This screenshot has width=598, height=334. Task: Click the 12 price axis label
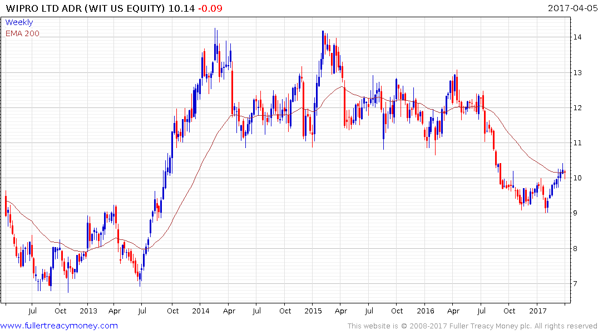(577, 107)
